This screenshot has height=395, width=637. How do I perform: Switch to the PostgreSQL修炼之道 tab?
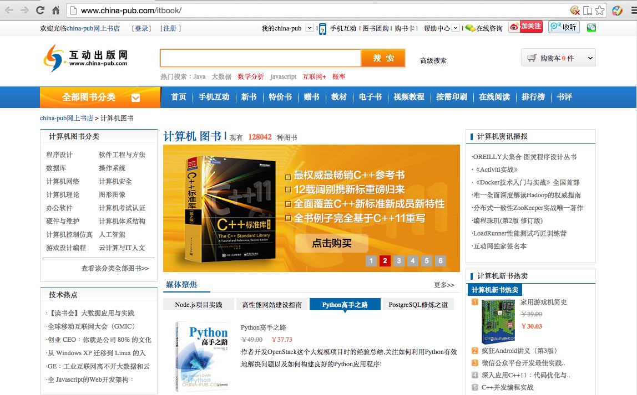pos(418,305)
